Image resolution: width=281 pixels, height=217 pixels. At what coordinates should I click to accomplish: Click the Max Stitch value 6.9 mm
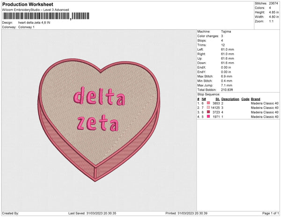pyautogui.click(x=227, y=76)
